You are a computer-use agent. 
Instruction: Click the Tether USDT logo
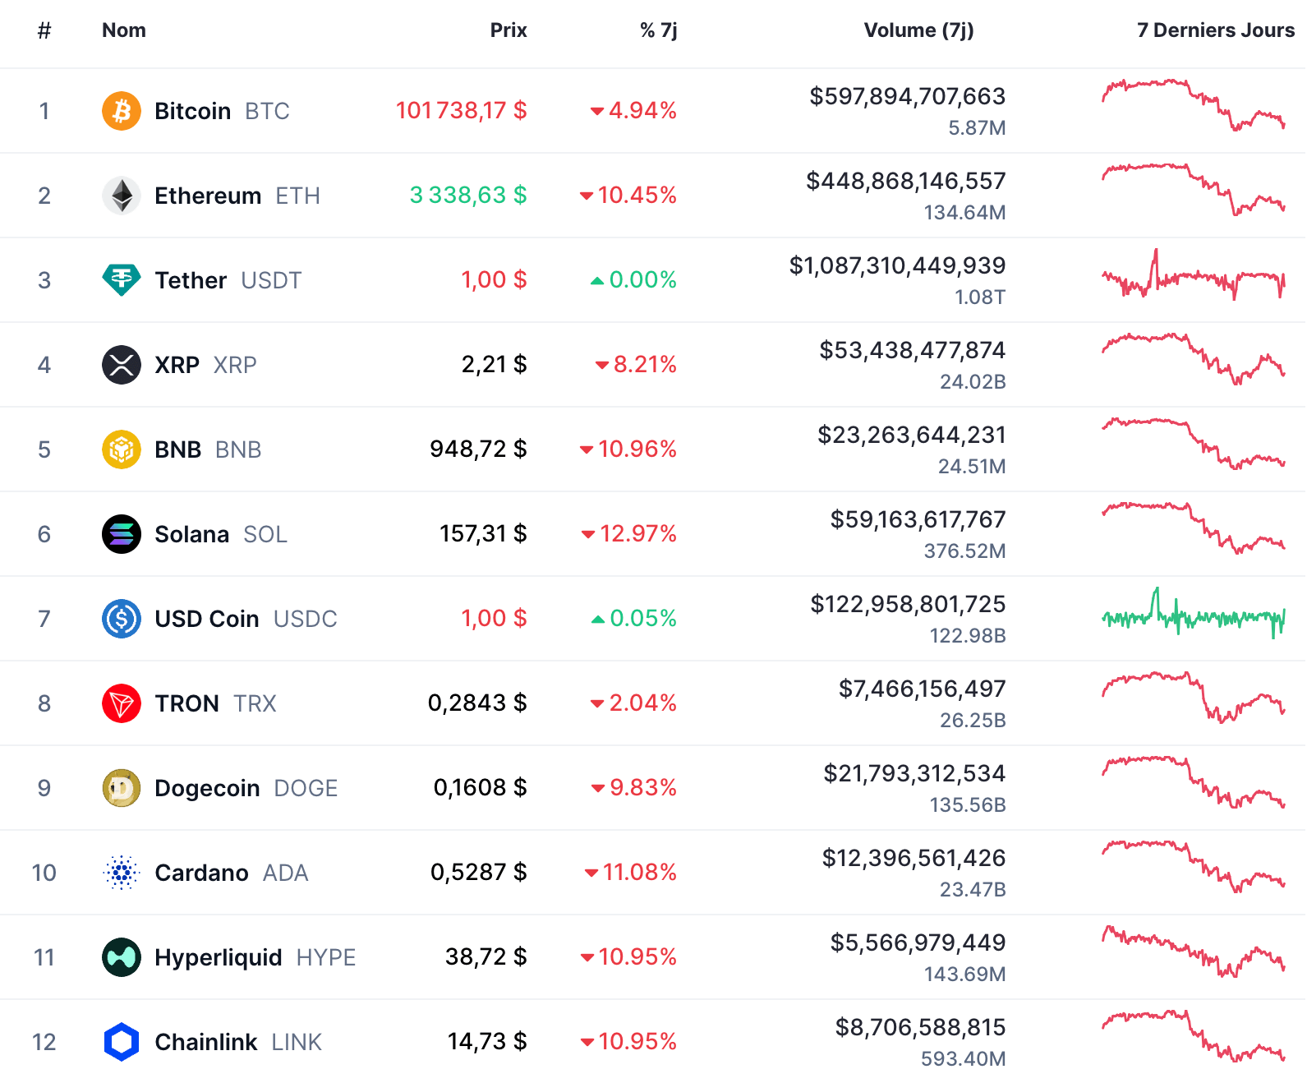[122, 279]
